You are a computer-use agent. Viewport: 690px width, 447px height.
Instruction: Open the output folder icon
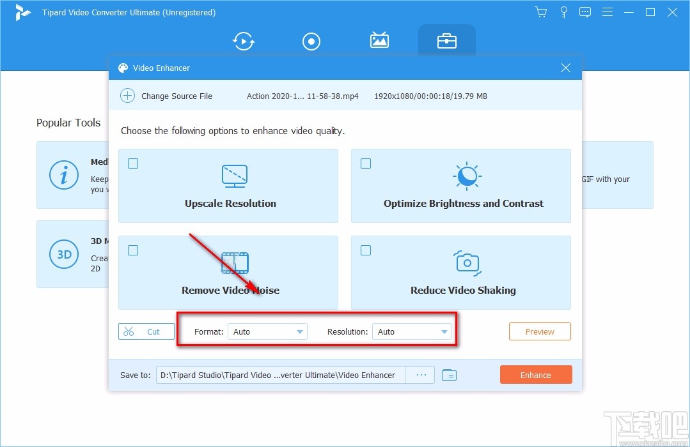pyautogui.click(x=449, y=375)
